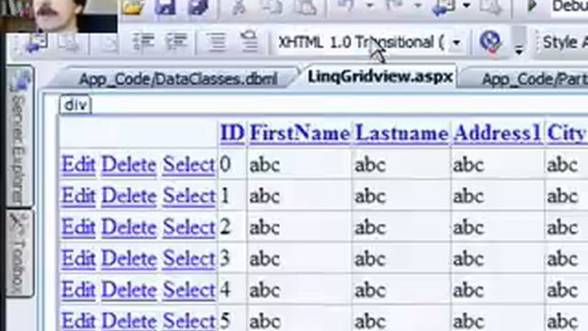Undo the last action
This screenshot has height=331, width=588.
coord(345,6)
